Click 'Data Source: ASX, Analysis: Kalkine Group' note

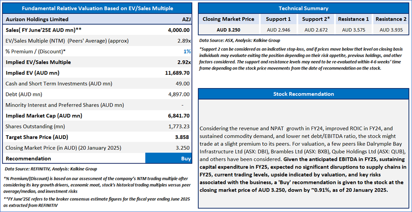240,41
